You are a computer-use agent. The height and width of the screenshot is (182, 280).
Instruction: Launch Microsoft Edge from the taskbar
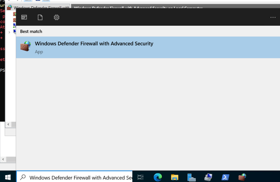pos(158,177)
